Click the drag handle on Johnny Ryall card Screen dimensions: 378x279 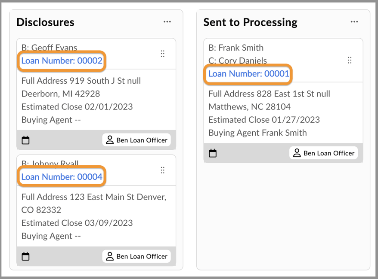(163, 170)
